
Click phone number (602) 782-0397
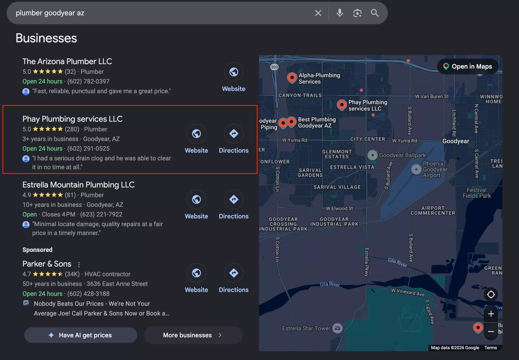(88, 82)
